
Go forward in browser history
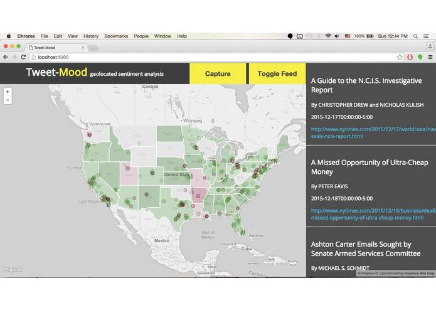tap(14, 57)
